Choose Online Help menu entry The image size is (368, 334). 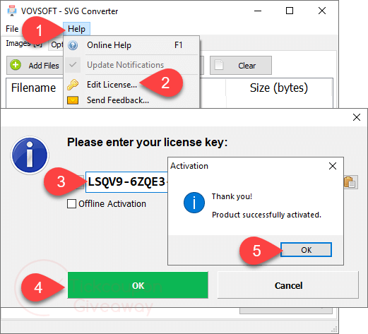pos(131,45)
